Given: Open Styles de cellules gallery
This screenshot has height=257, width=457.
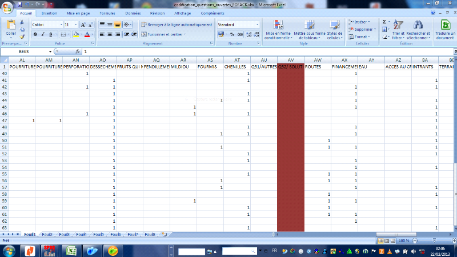Looking at the screenshot, I should [335, 30].
